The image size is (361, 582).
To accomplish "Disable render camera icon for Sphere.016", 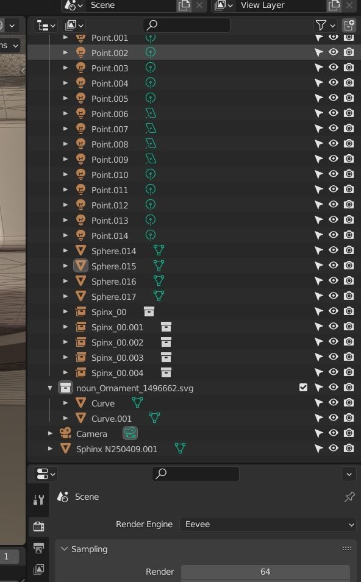I will 348,280.
